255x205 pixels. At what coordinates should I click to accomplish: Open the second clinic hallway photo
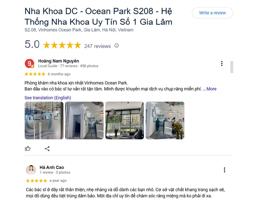pyautogui.click(x=84, y=120)
